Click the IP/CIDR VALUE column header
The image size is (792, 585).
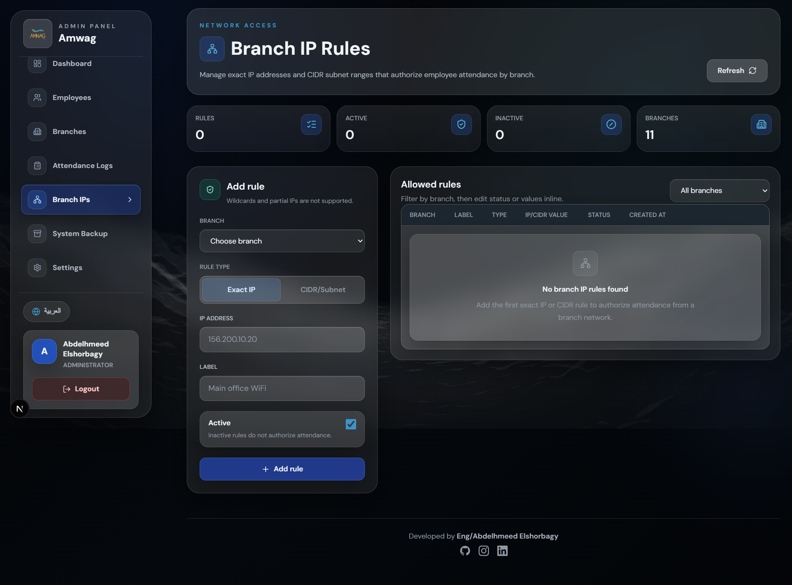pyautogui.click(x=546, y=215)
